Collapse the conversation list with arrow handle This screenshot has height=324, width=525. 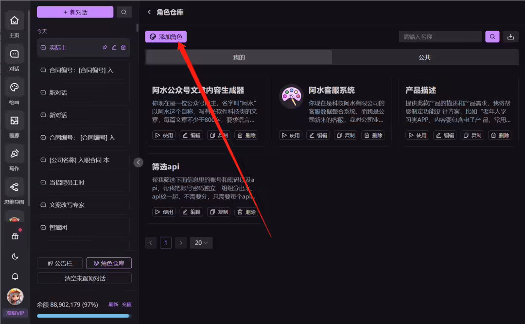[x=138, y=162]
